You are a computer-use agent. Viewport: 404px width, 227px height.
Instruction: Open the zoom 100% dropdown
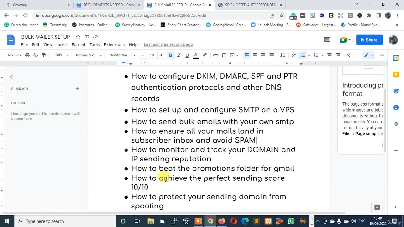tap(61, 55)
